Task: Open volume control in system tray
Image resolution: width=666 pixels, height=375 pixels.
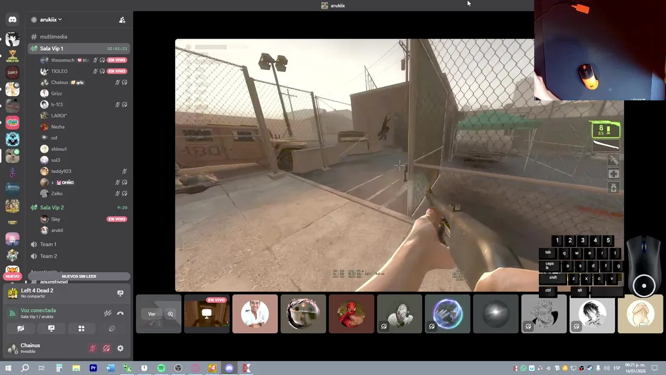Action: (x=607, y=368)
